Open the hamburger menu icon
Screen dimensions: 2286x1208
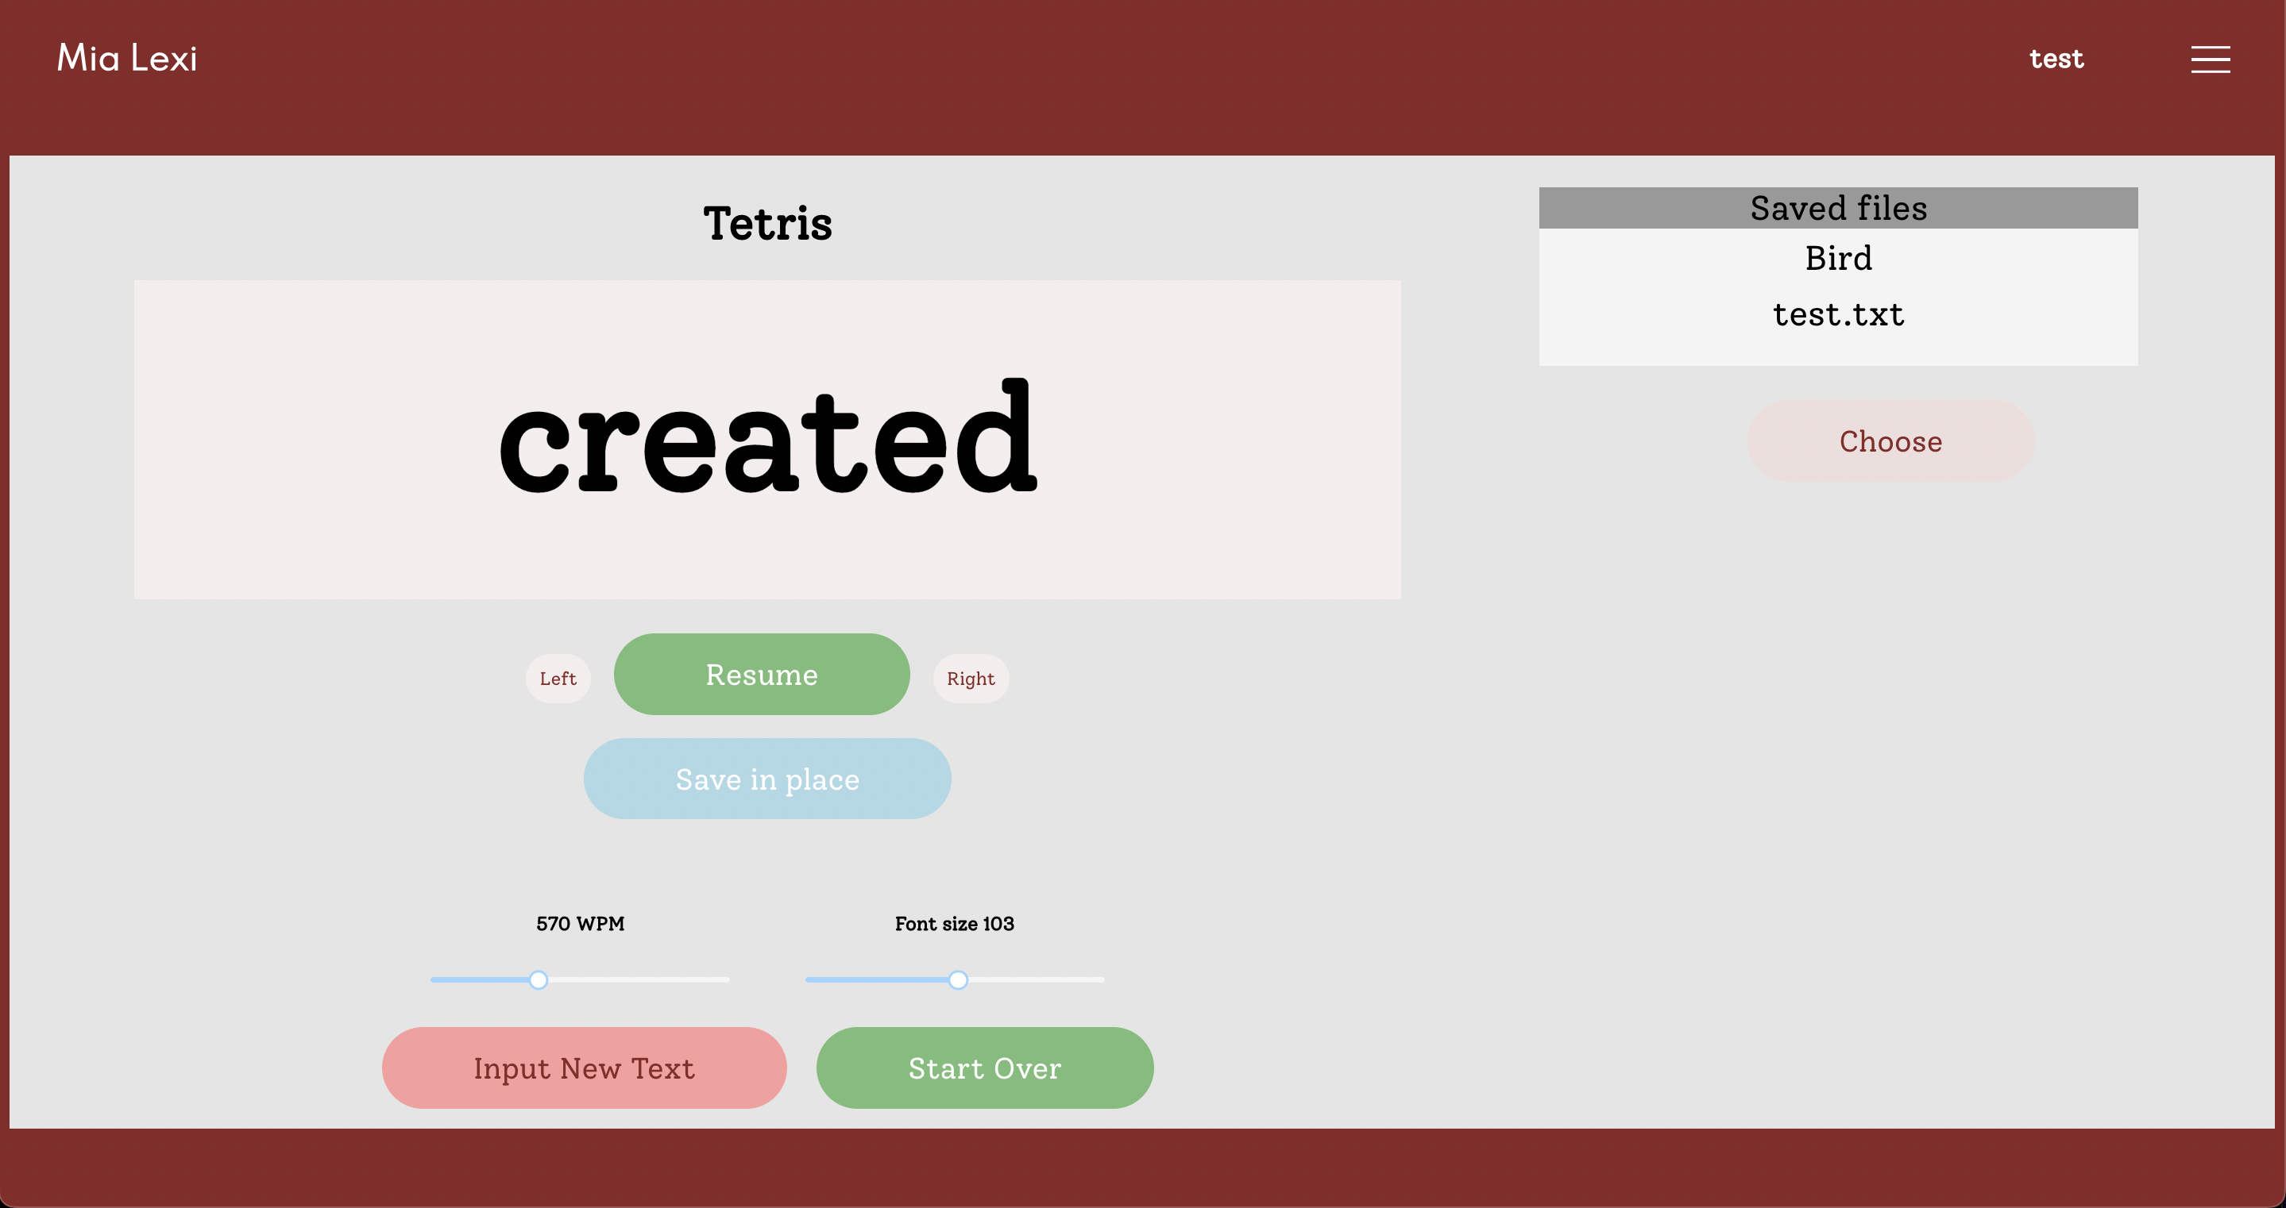[x=2210, y=60]
